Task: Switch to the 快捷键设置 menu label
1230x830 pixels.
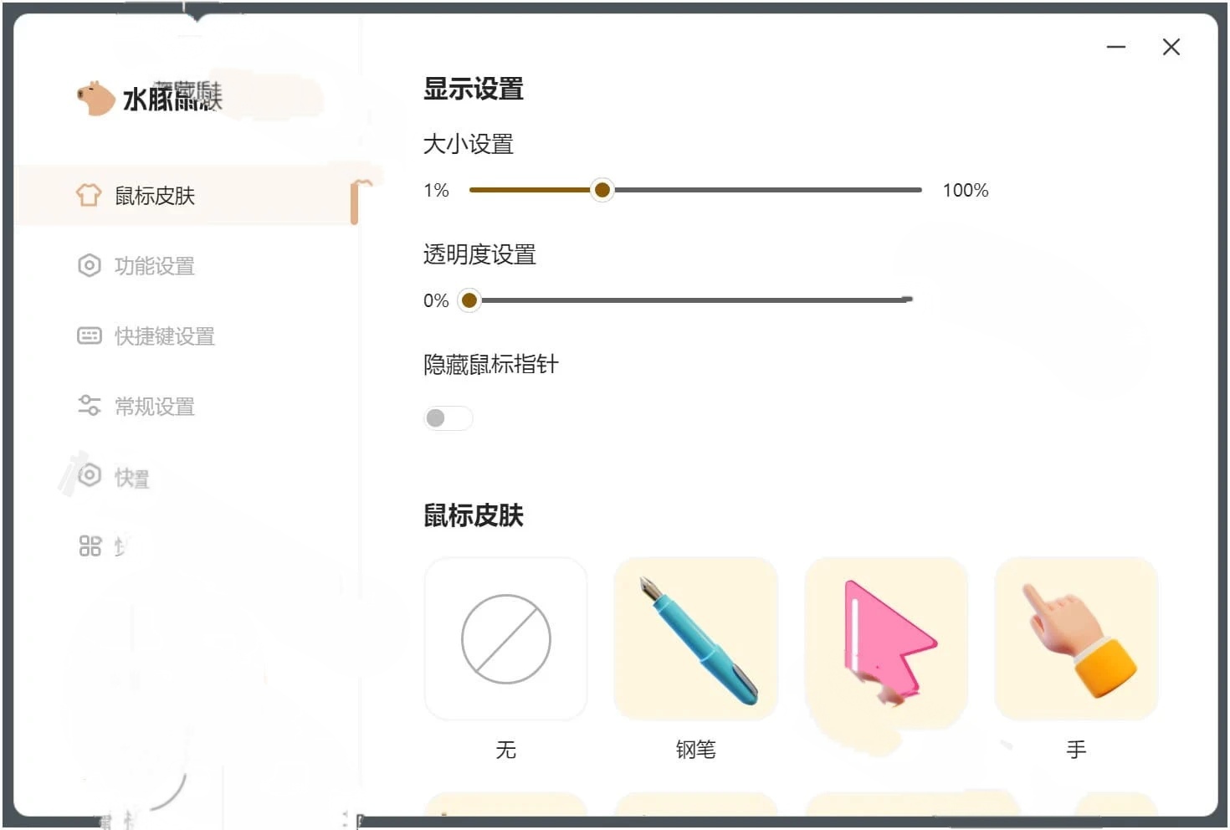Action: (165, 336)
